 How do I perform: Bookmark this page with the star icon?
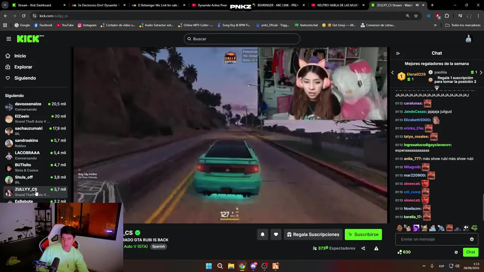pyautogui.click(x=416, y=16)
